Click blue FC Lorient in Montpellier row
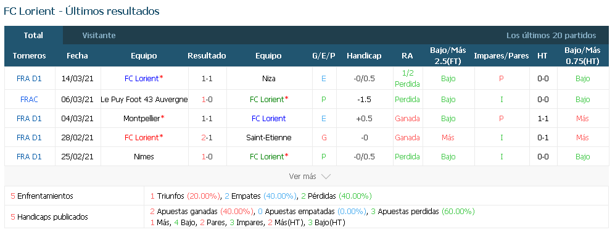 [269, 119]
